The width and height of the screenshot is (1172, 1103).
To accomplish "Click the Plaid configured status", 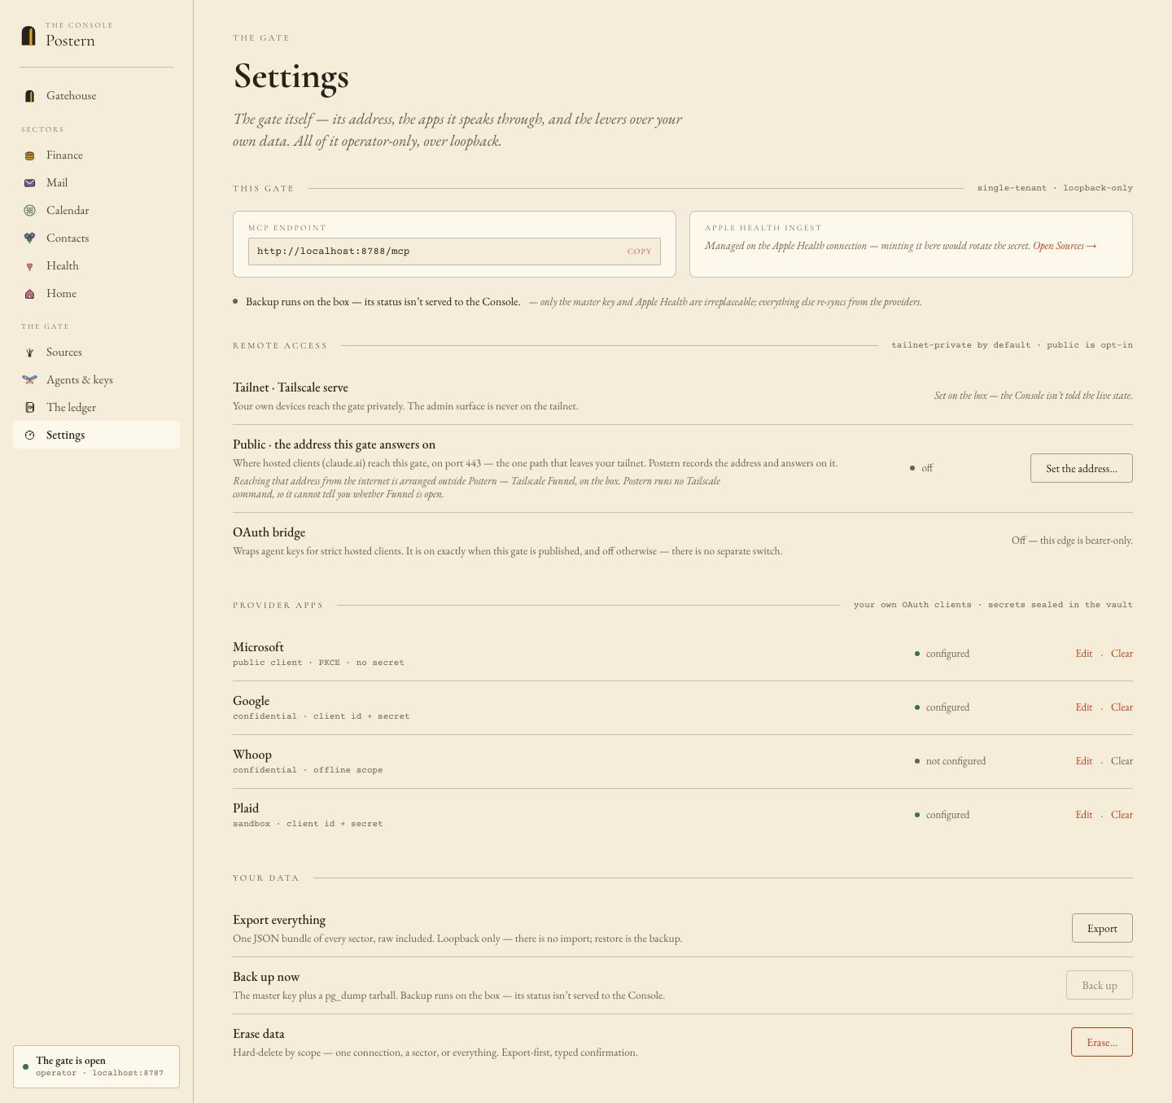I will tap(942, 815).
